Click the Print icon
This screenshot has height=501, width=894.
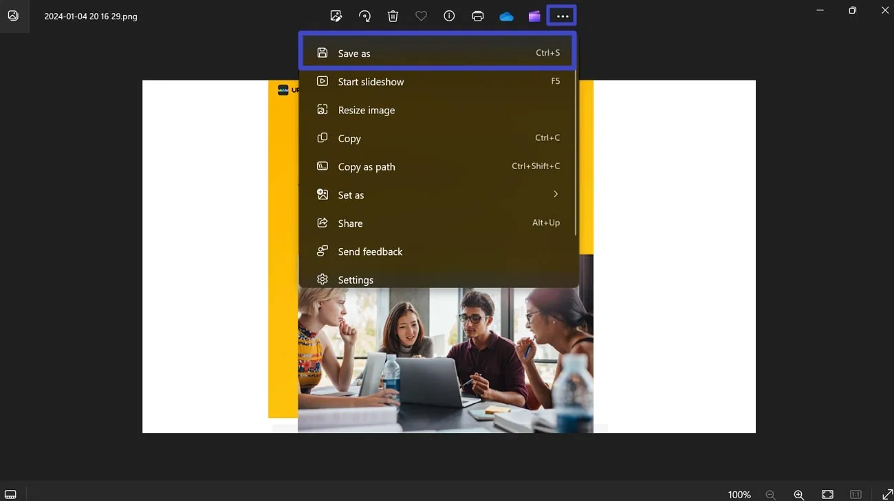[x=478, y=16]
